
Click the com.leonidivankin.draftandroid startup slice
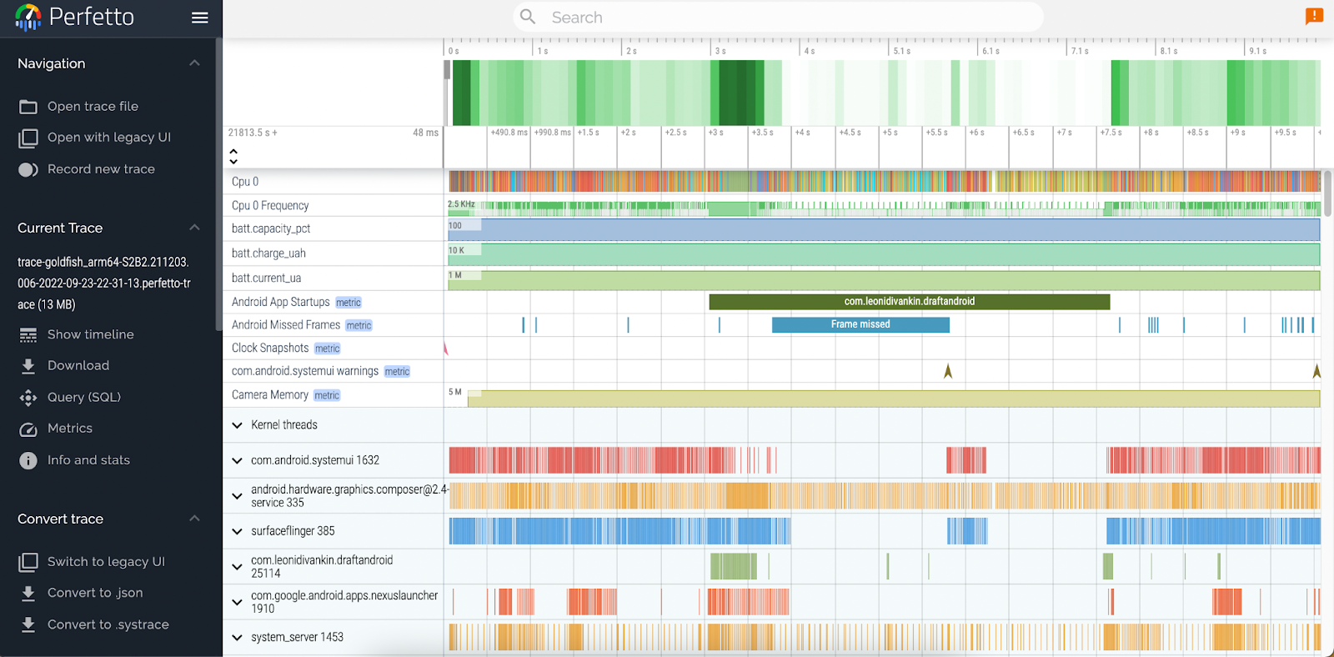[x=909, y=302]
